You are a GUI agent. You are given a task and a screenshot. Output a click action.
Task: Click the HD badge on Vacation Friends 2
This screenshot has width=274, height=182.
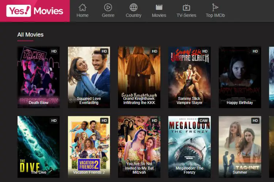pyautogui.click(x=104, y=121)
